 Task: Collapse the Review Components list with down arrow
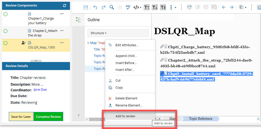[36, 61]
